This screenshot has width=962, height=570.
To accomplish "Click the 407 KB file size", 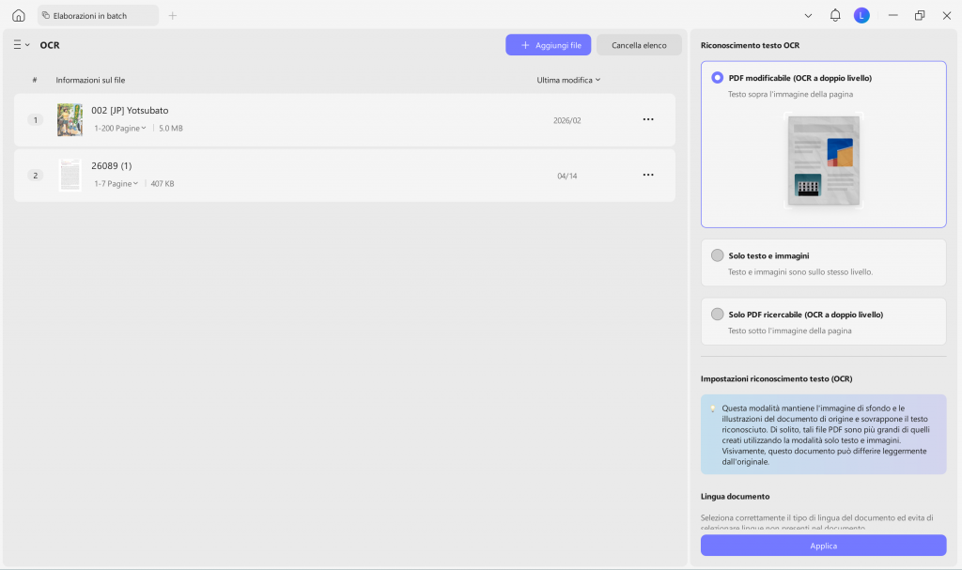I will click(x=162, y=183).
